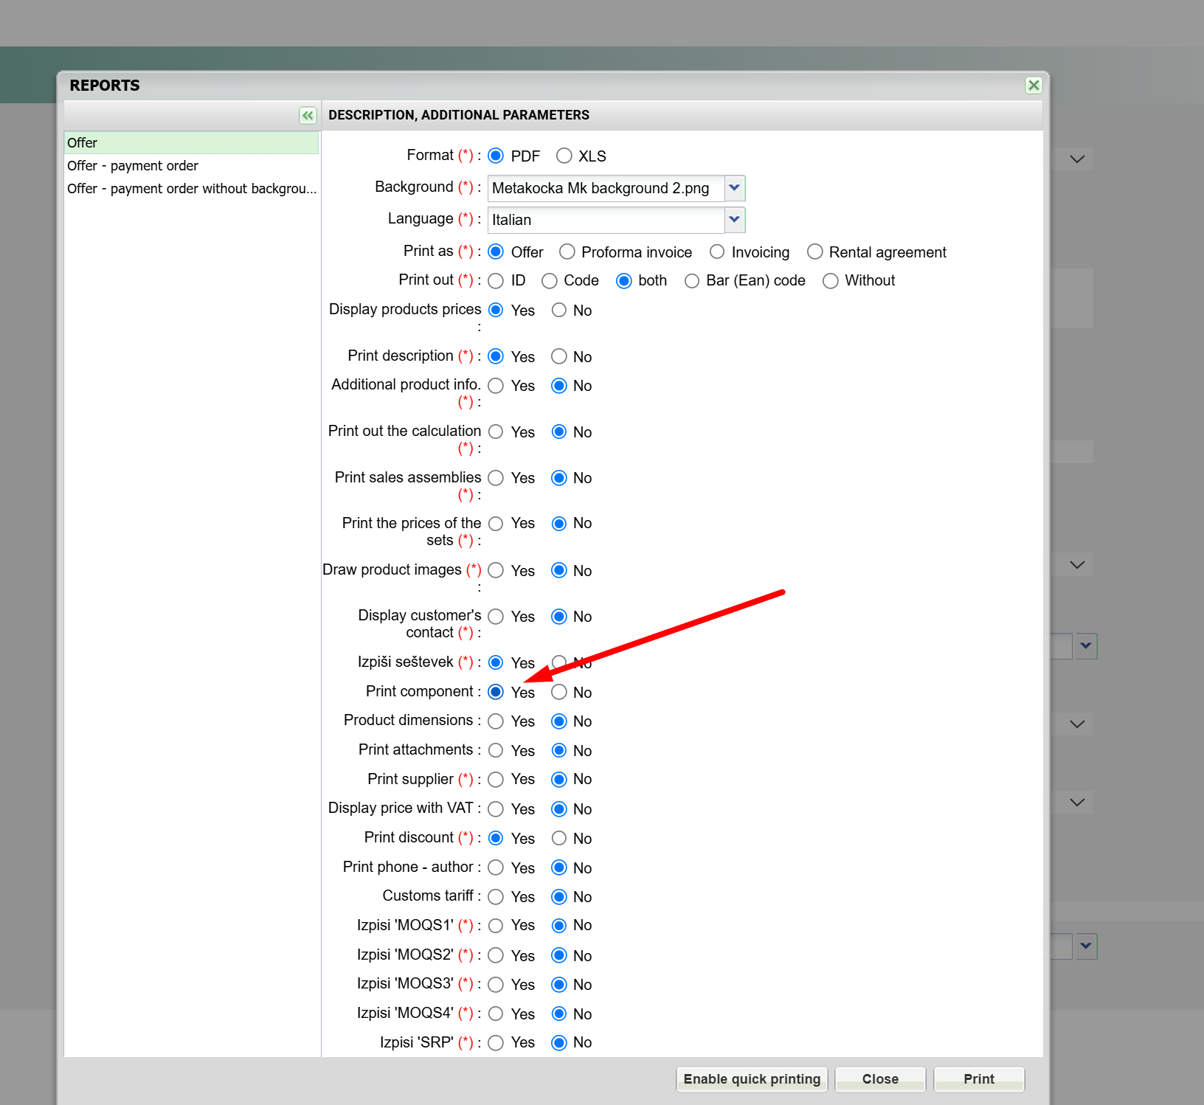
Task: Set Draw product images to Yes
Action: click(496, 570)
